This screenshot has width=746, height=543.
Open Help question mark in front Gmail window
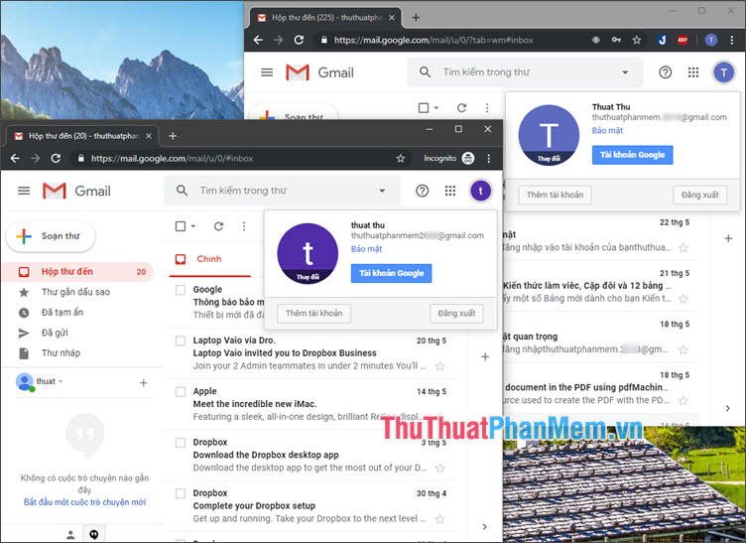[x=422, y=191]
